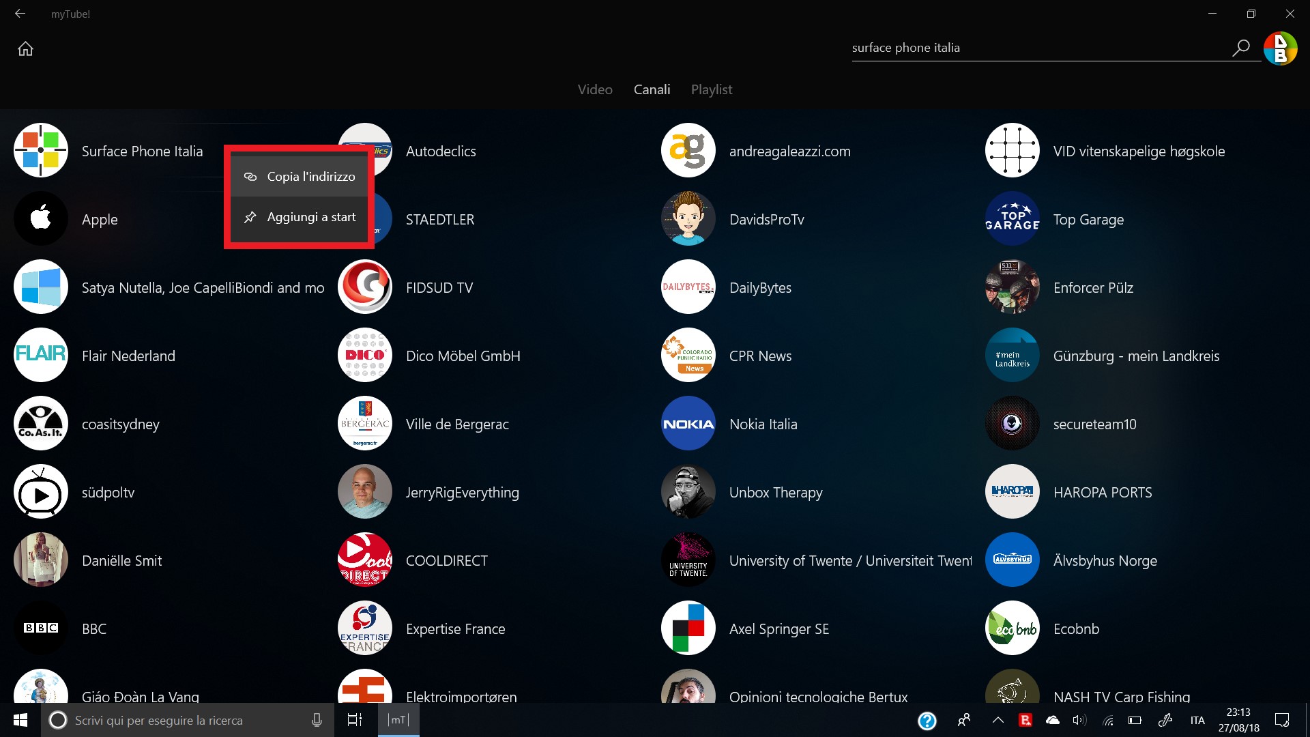Screen dimensions: 1310x737
Task: Open the user profile avatar
Action: pos(1280,48)
